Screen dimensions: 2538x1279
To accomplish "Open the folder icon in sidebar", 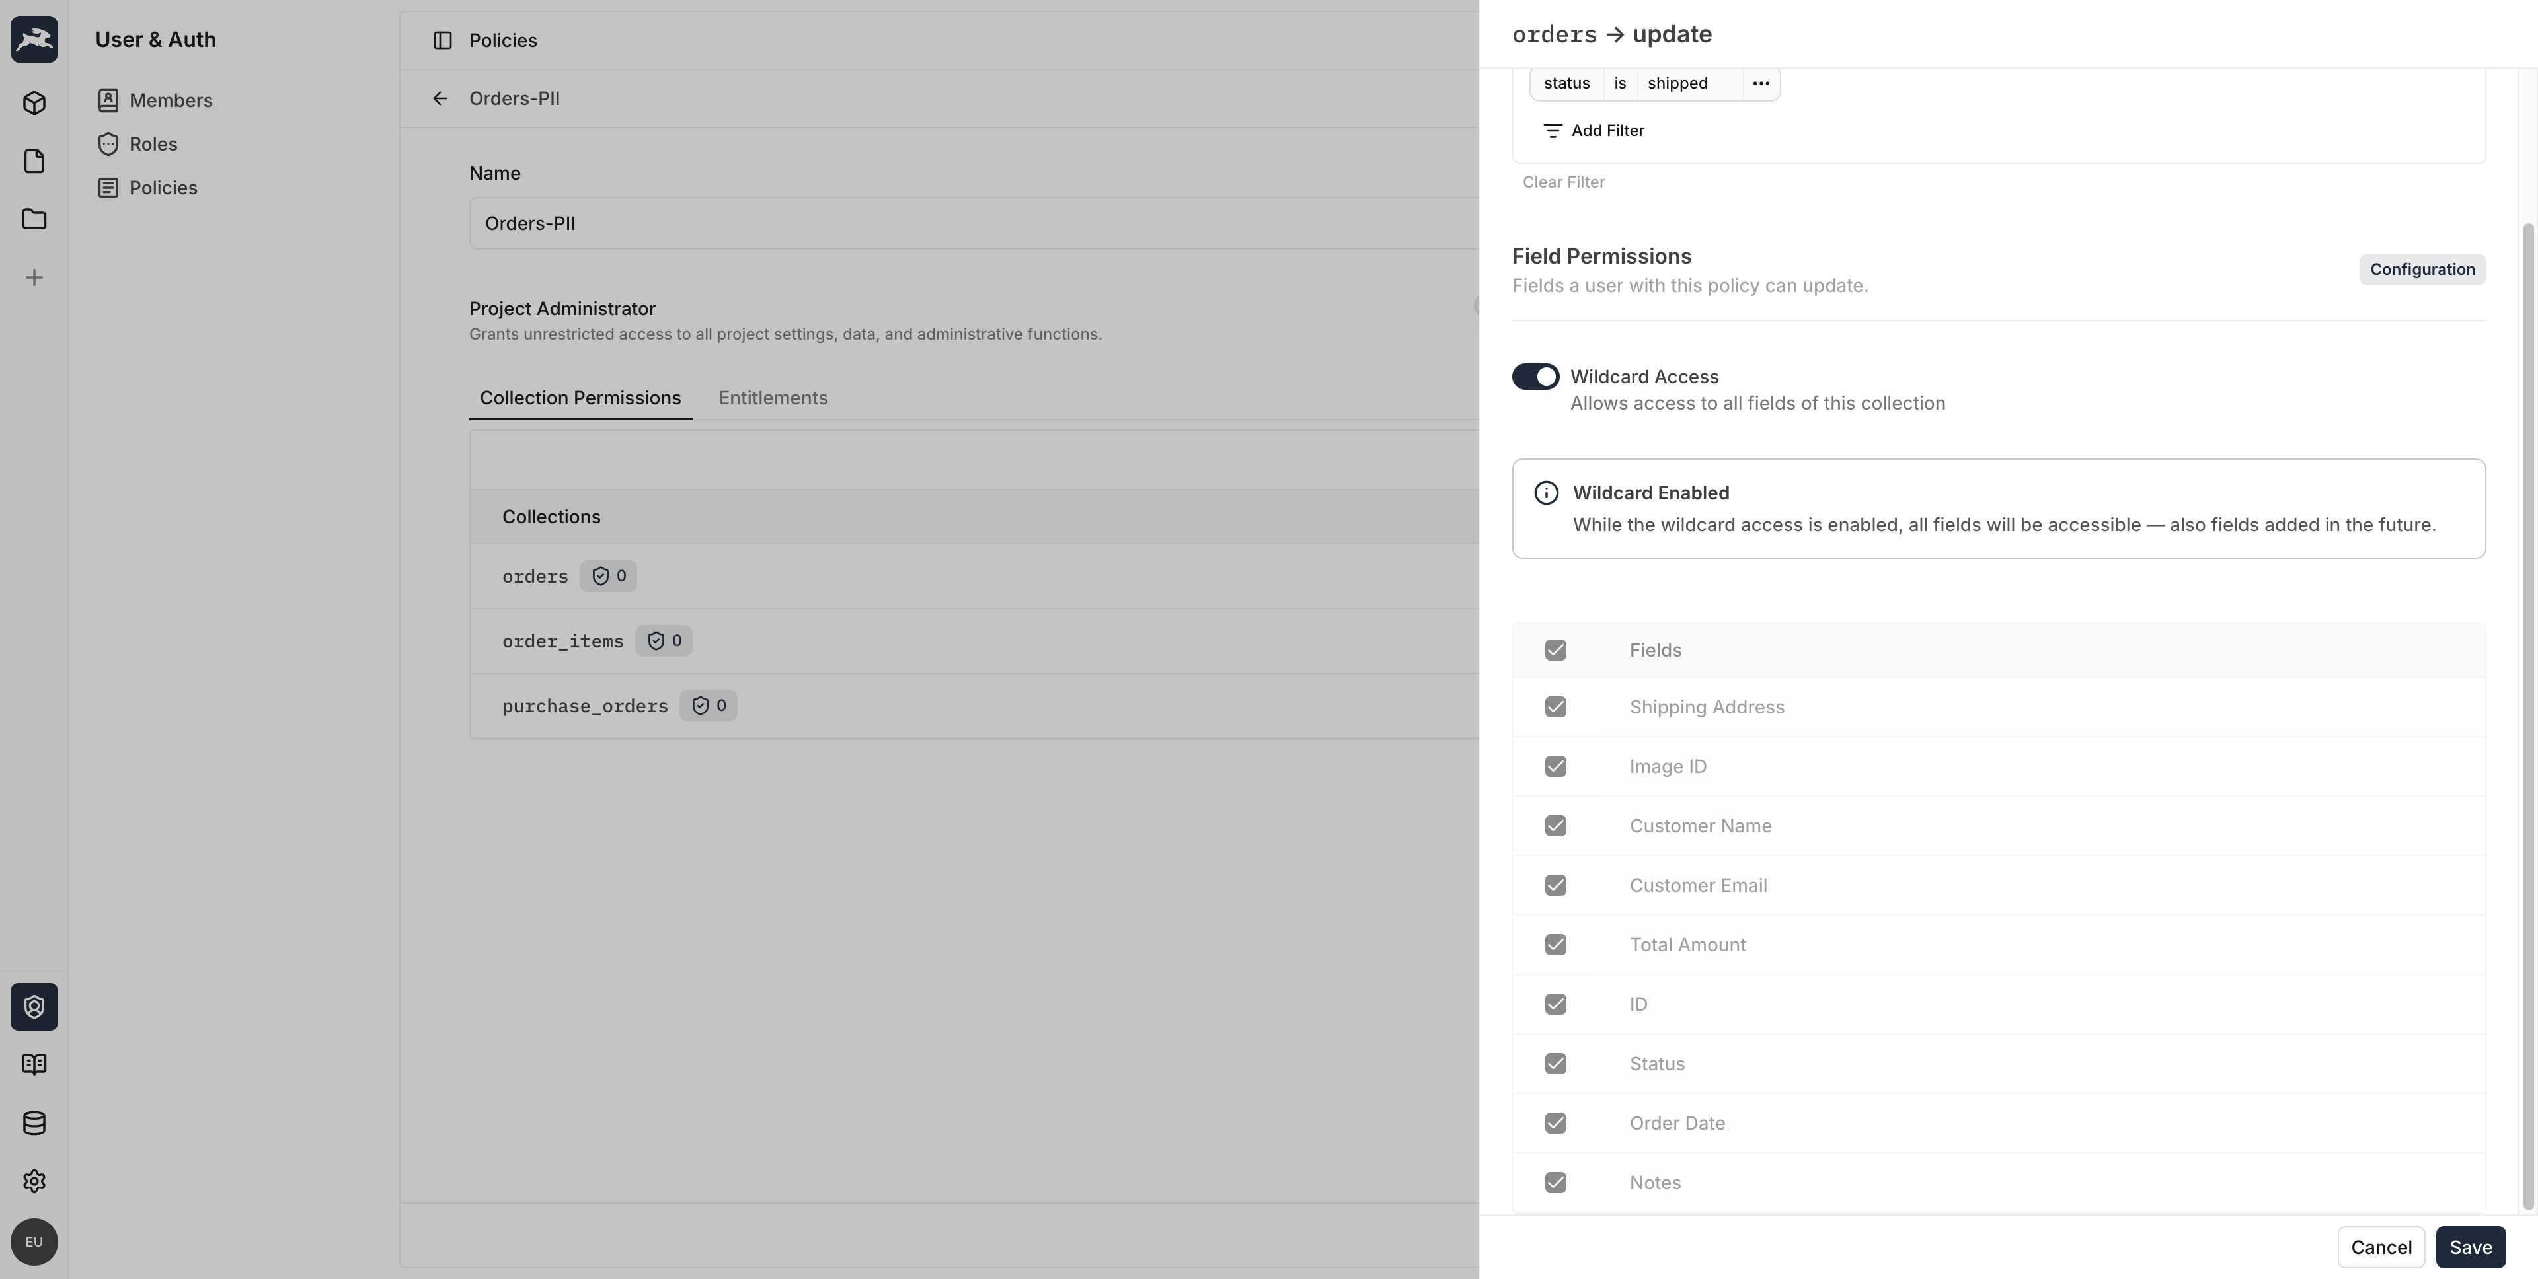I will click(34, 219).
